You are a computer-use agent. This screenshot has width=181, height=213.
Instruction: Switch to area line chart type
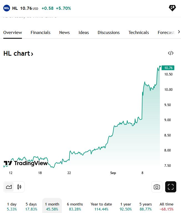(9, 187)
